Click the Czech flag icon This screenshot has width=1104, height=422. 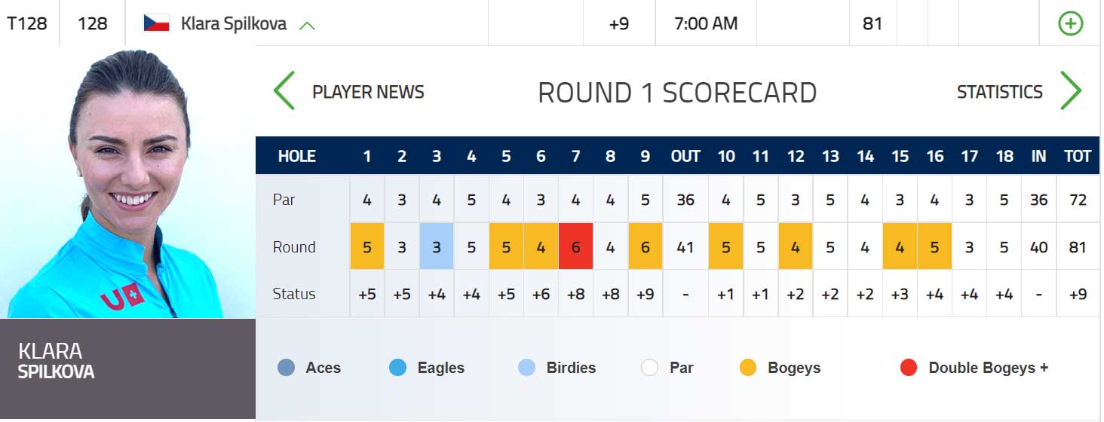tap(156, 23)
